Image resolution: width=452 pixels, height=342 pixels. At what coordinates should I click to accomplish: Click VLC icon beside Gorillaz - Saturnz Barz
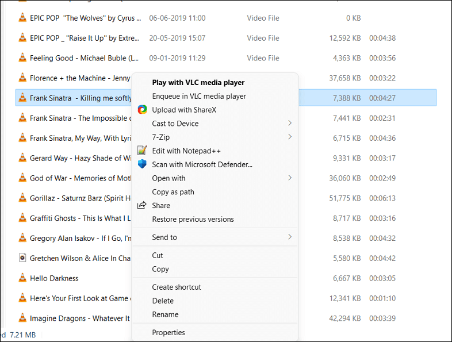[x=22, y=198]
